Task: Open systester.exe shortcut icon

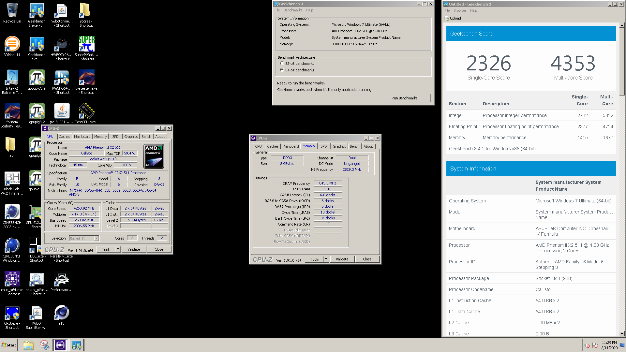Action: pyautogui.click(x=86, y=82)
